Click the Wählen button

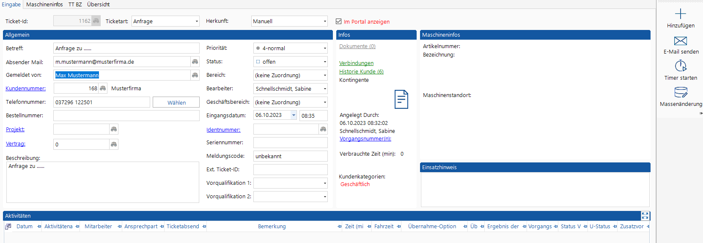click(176, 103)
